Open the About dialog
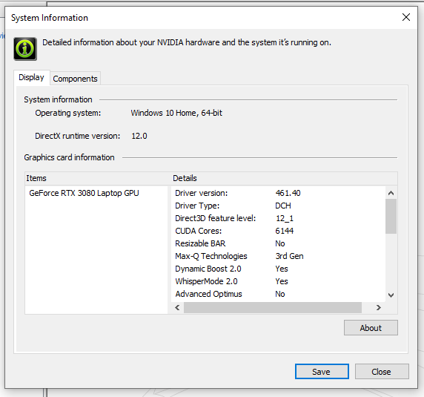424x397 pixels. click(371, 328)
